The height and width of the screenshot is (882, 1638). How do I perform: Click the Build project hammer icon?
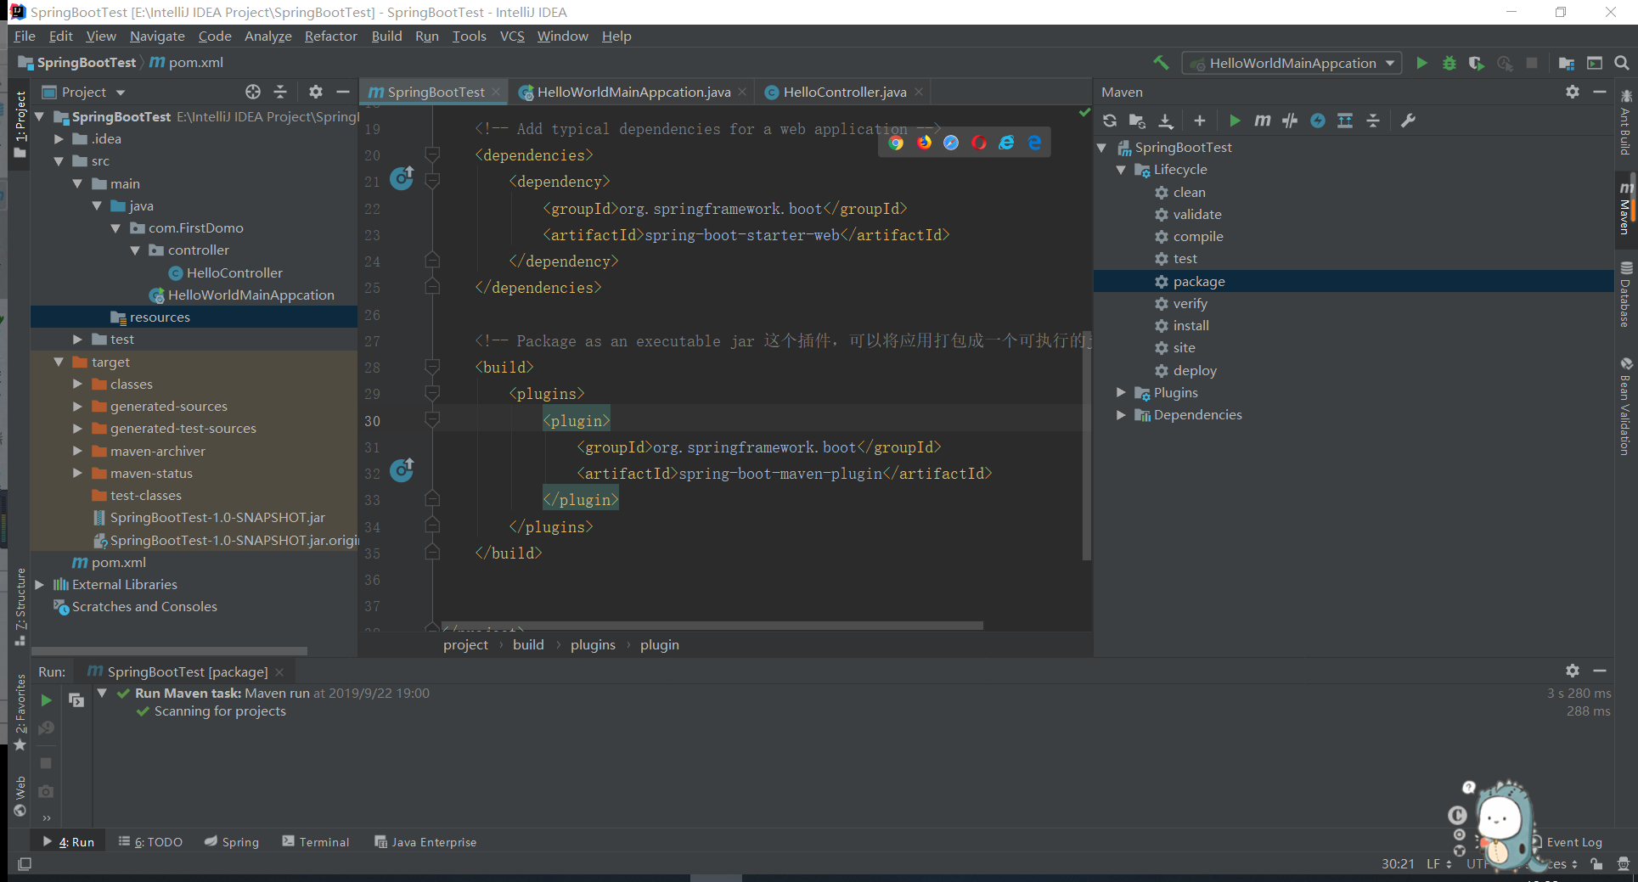(x=1161, y=63)
